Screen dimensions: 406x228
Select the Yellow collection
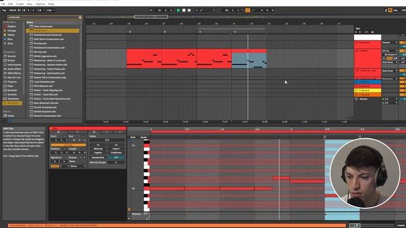pyautogui.click(x=11, y=35)
